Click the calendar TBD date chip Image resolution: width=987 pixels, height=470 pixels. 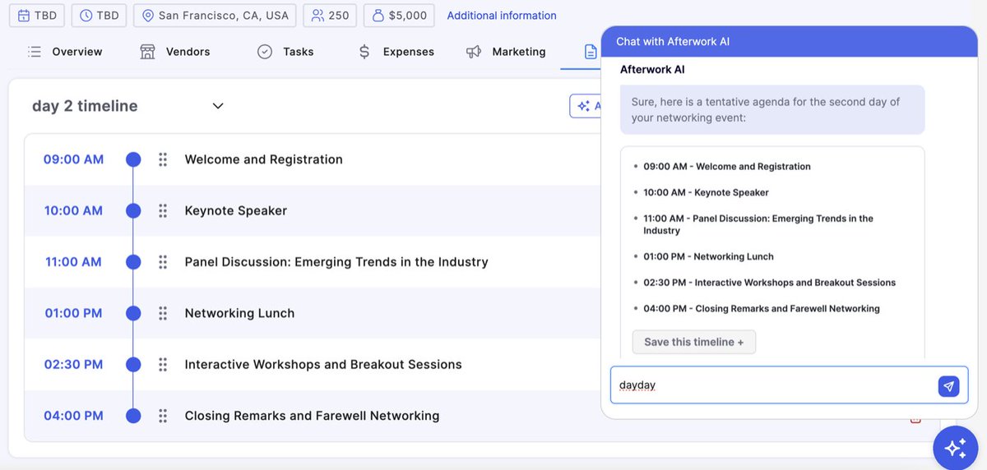coord(37,16)
